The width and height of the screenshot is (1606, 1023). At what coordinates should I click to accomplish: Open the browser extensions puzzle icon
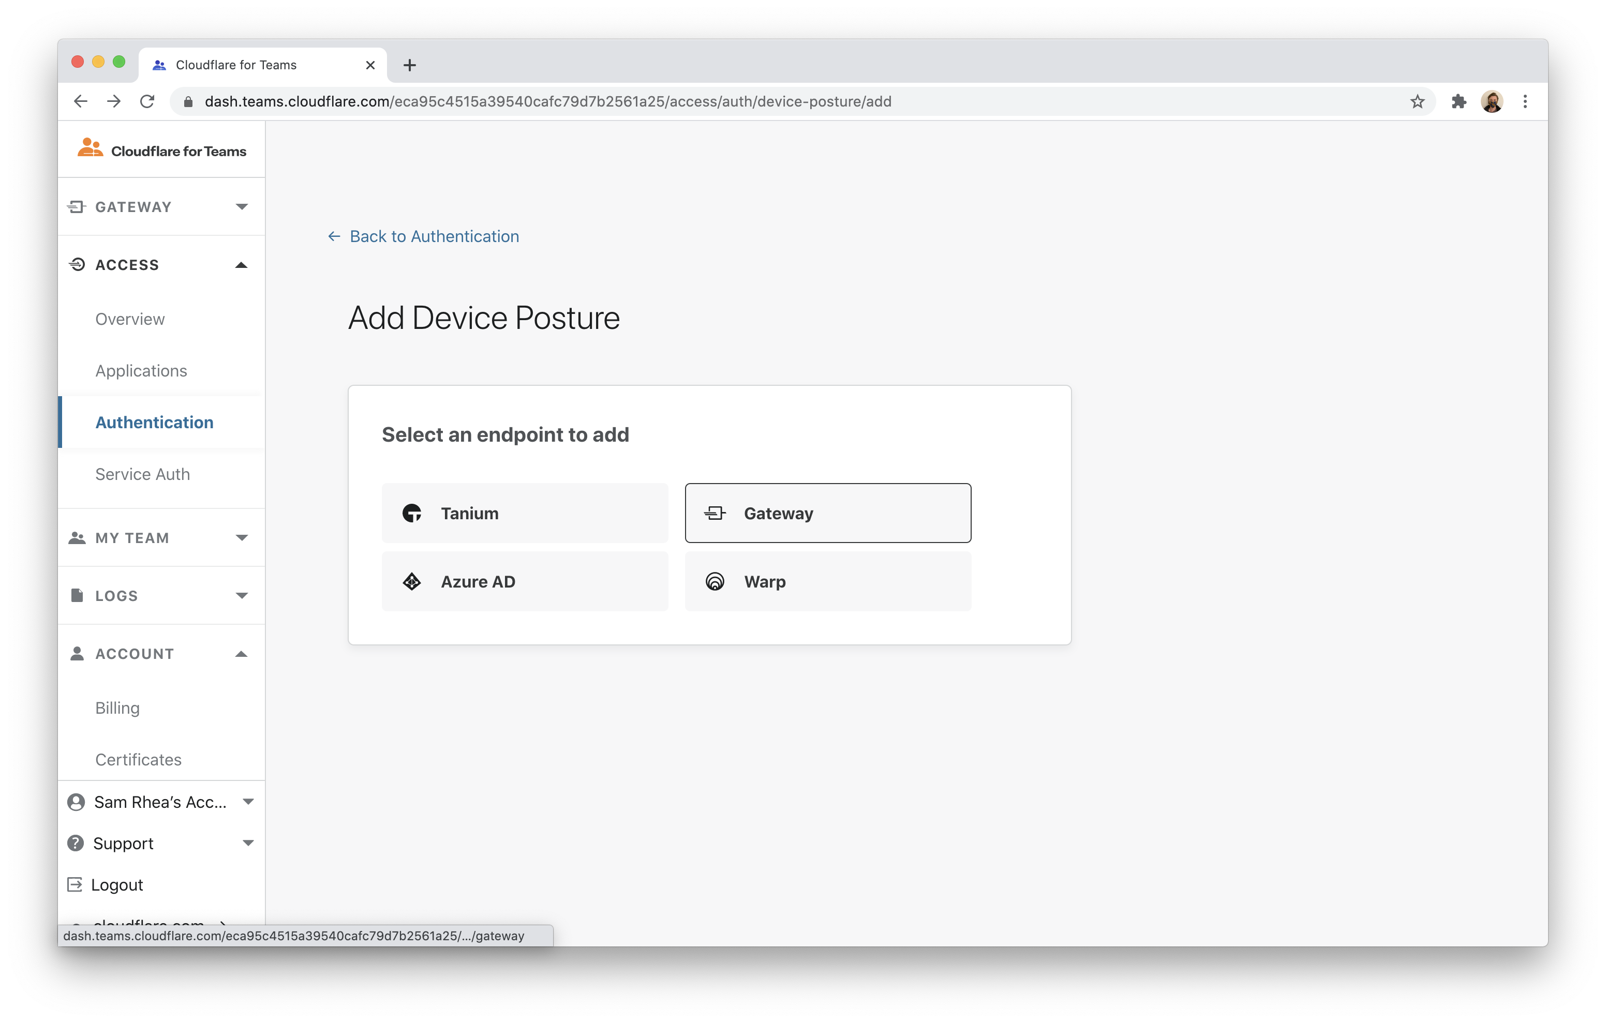point(1459,101)
